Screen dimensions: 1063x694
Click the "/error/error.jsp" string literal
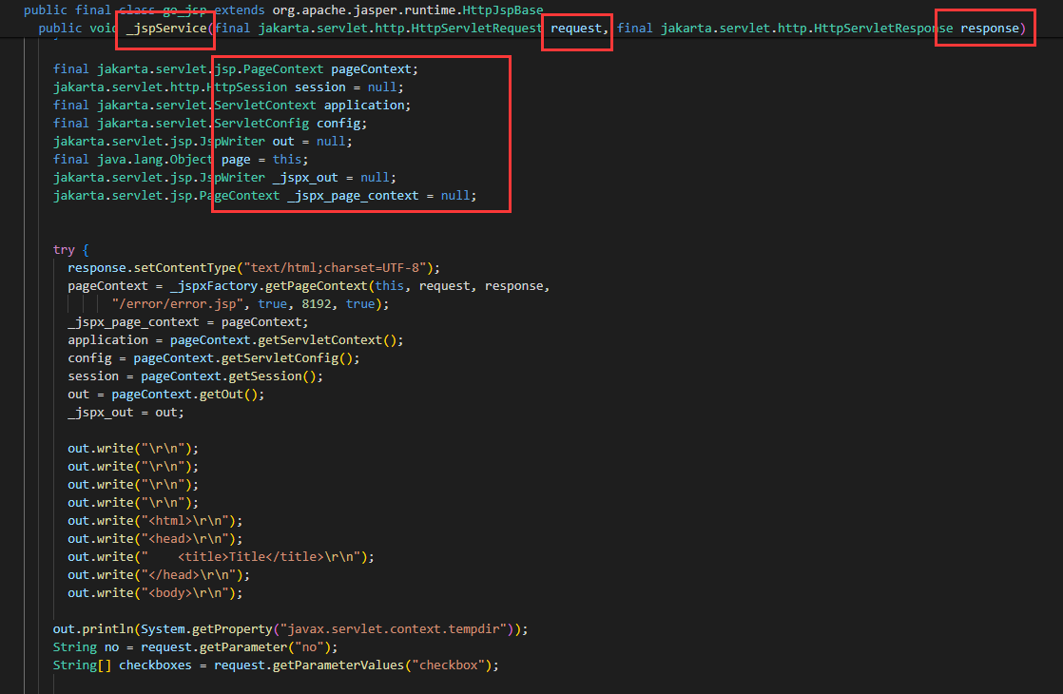177,304
